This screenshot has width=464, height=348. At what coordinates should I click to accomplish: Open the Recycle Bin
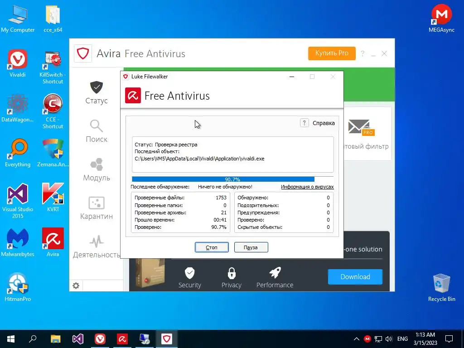coord(441,288)
